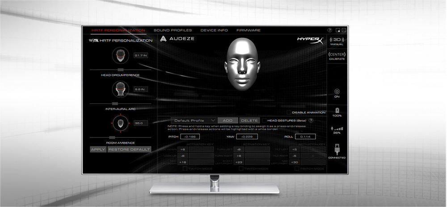
Task: Click the 35.0 room ambience field
Action: point(141,123)
